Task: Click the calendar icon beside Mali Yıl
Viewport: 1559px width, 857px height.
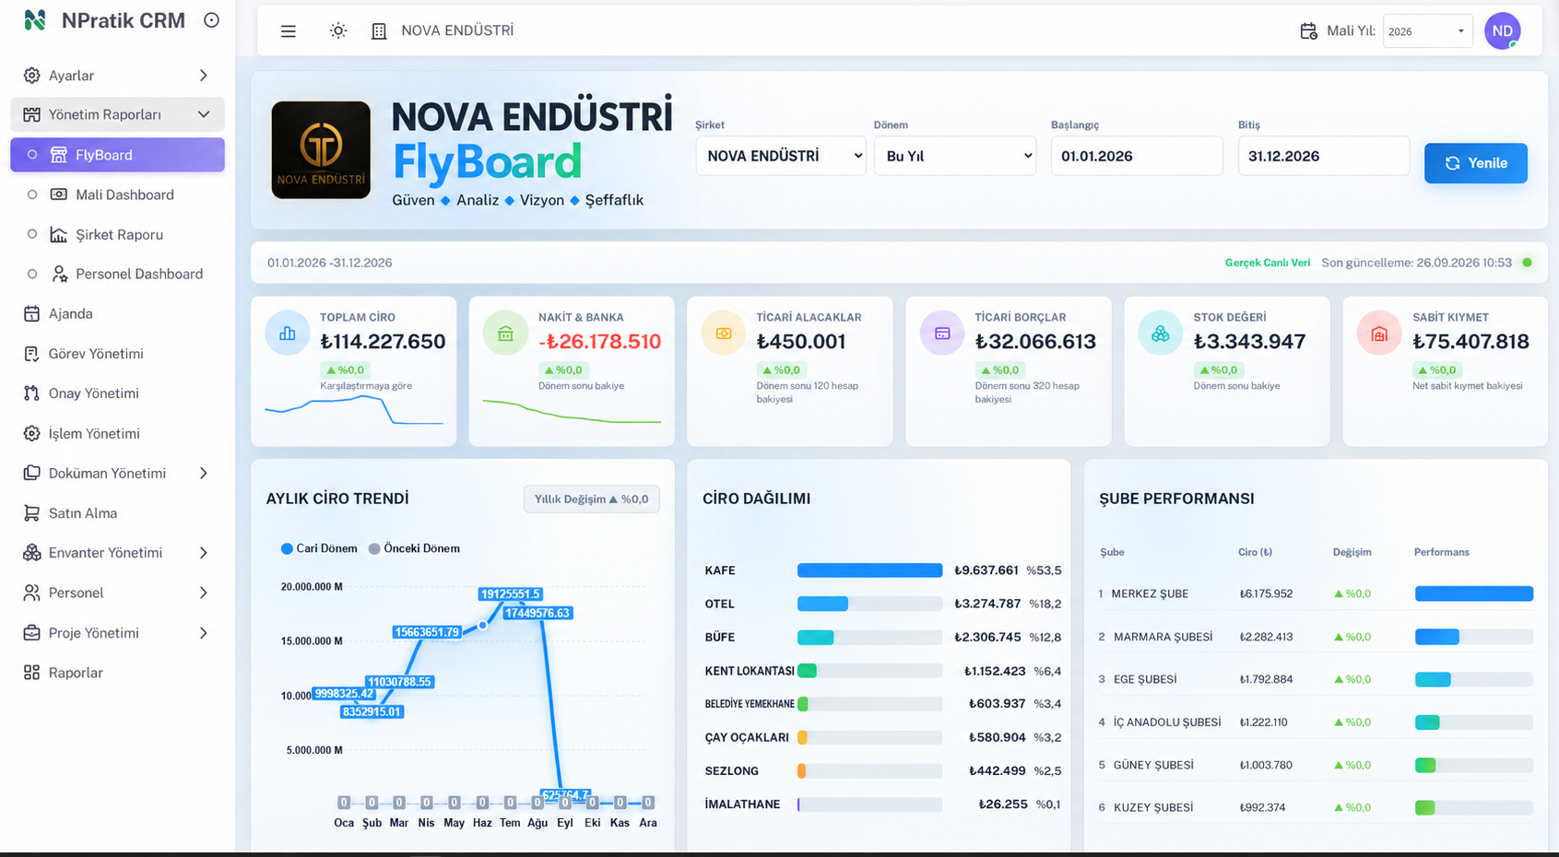Action: tap(1308, 31)
